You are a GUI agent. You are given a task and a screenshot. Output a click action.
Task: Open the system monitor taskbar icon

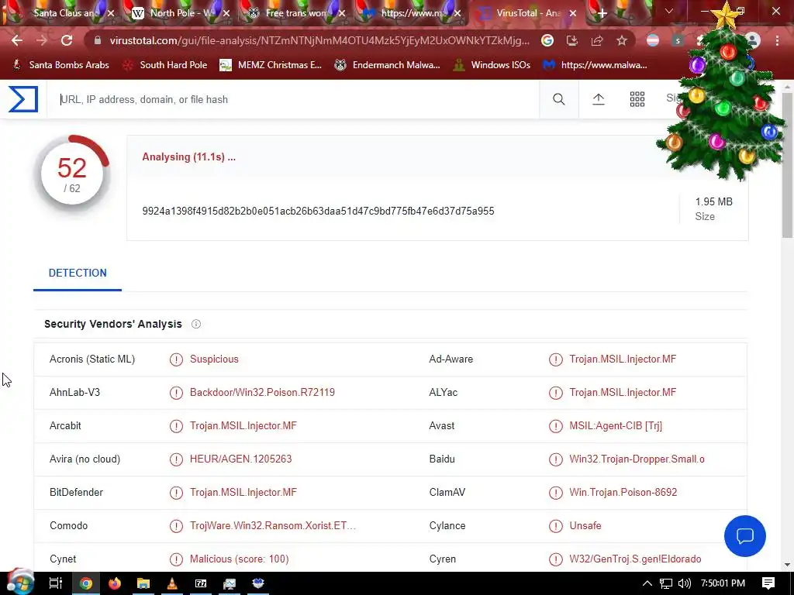tap(230, 583)
